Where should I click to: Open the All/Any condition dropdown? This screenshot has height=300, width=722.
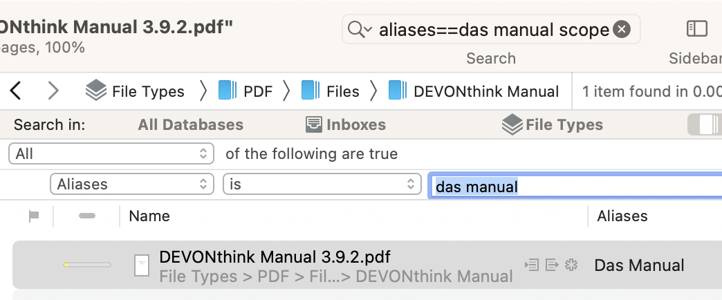pyautogui.click(x=111, y=153)
